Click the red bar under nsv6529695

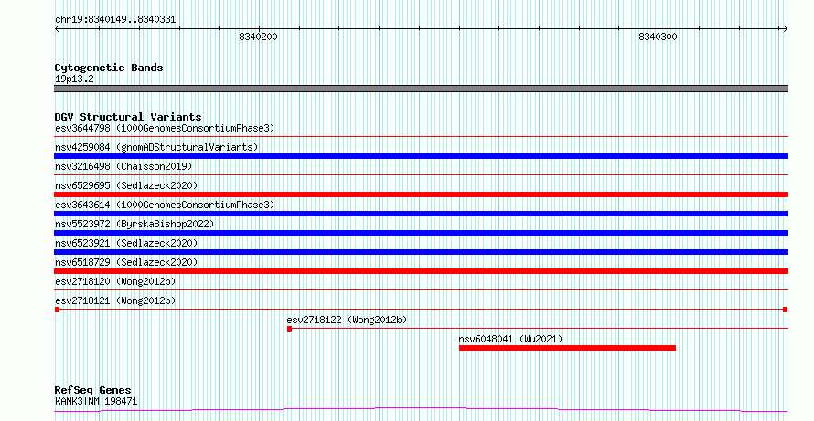pos(421,195)
